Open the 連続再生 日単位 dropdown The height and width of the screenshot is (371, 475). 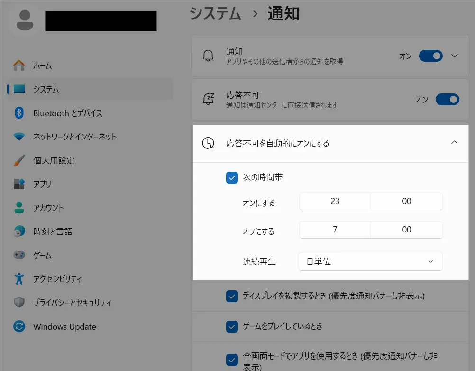pos(371,261)
